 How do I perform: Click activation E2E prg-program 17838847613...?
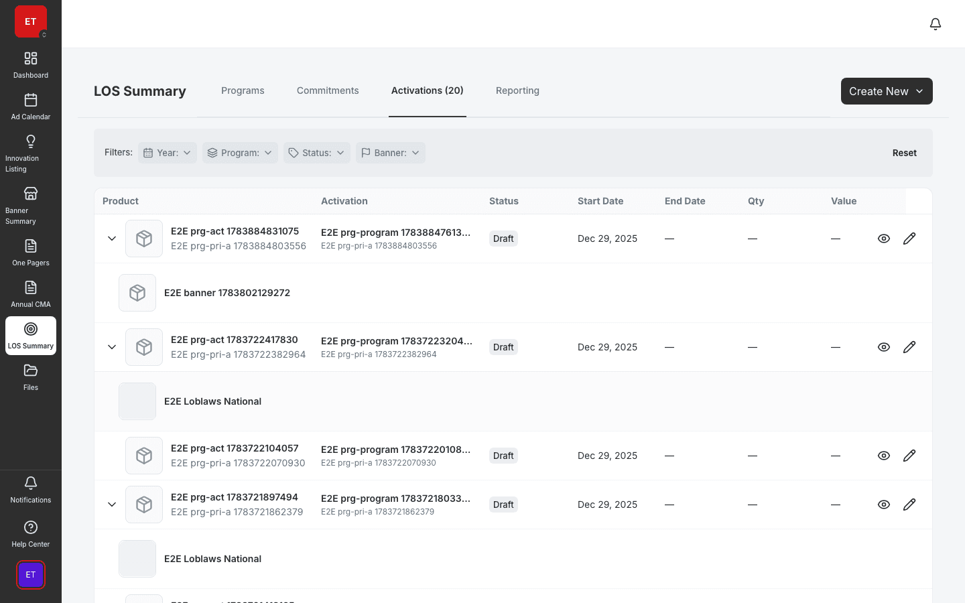(x=395, y=232)
